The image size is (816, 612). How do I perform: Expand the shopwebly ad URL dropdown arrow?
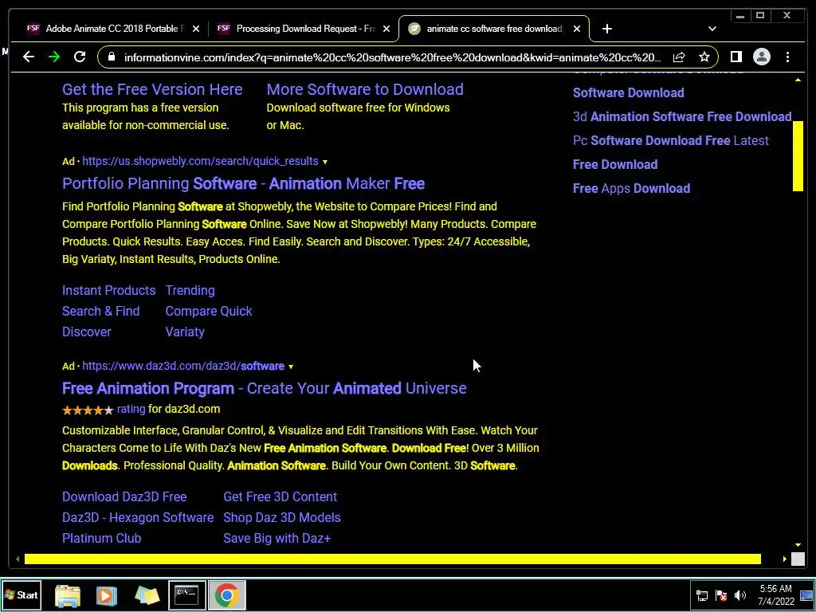coord(325,162)
